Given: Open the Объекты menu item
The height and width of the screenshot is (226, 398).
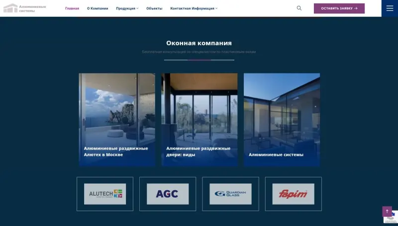Looking at the screenshot, I should point(154,8).
